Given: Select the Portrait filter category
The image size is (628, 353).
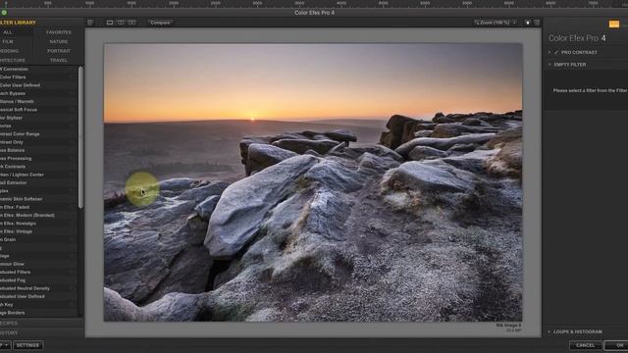Looking at the screenshot, I should 59,51.
